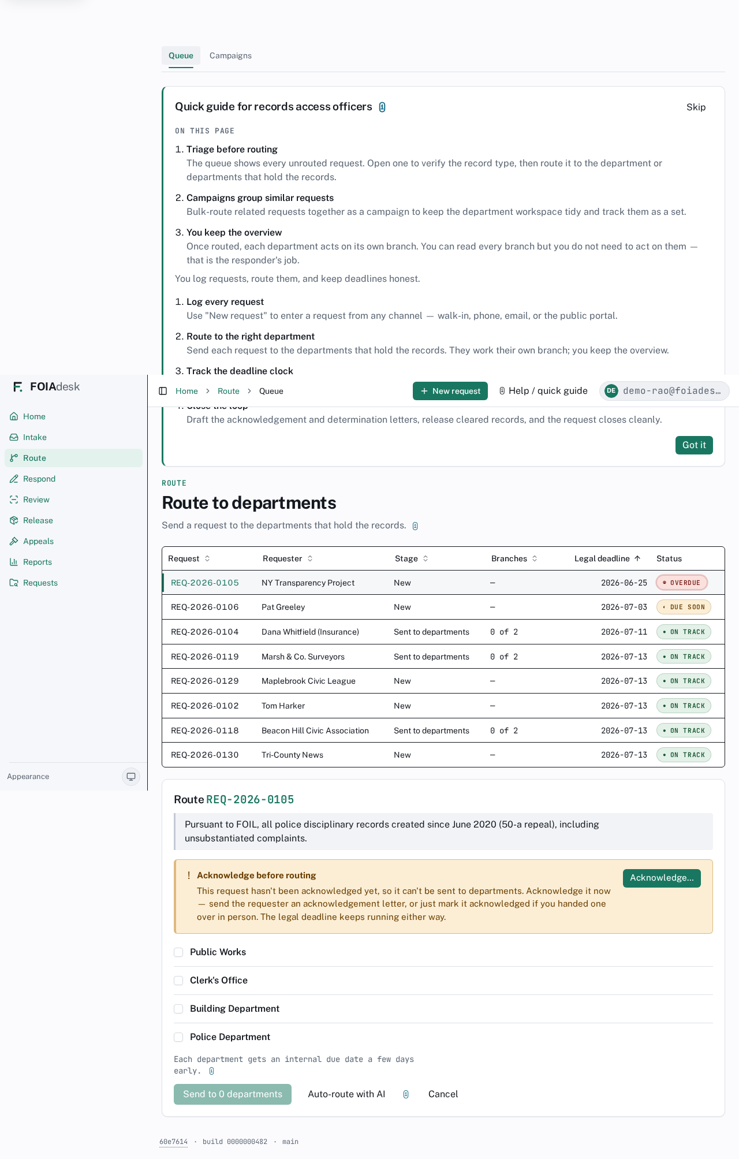This screenshot has width=739, height=1159.
Task: Open the Reports section
Action: 73,562
